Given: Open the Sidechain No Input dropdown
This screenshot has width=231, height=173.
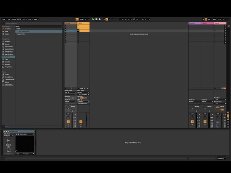Looking at the screenshot, I should coord(9,136).
